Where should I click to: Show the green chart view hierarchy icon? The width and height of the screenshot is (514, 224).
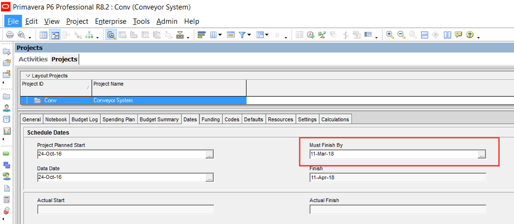point(90,35)
